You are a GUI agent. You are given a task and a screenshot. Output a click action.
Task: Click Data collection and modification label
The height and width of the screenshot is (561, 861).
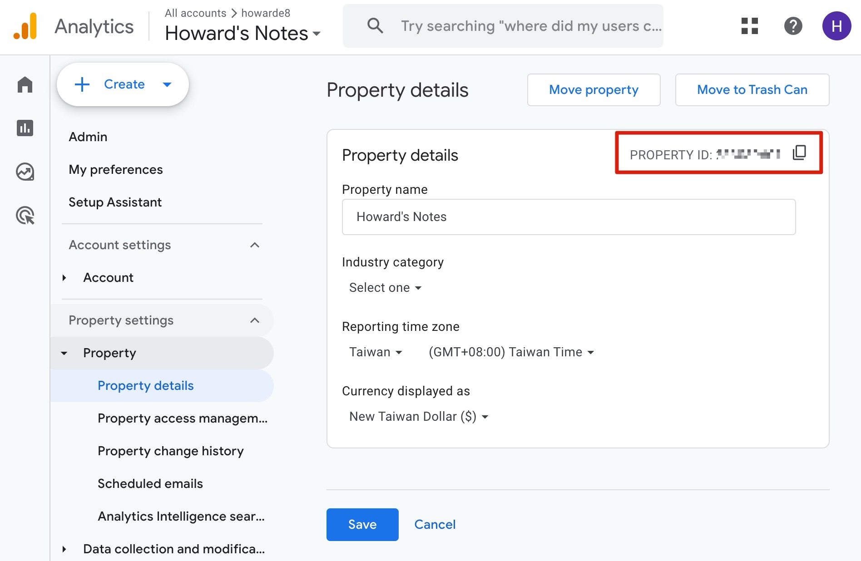(174, 549)
